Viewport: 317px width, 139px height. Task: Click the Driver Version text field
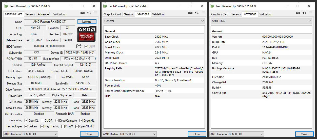coord(60,89)
